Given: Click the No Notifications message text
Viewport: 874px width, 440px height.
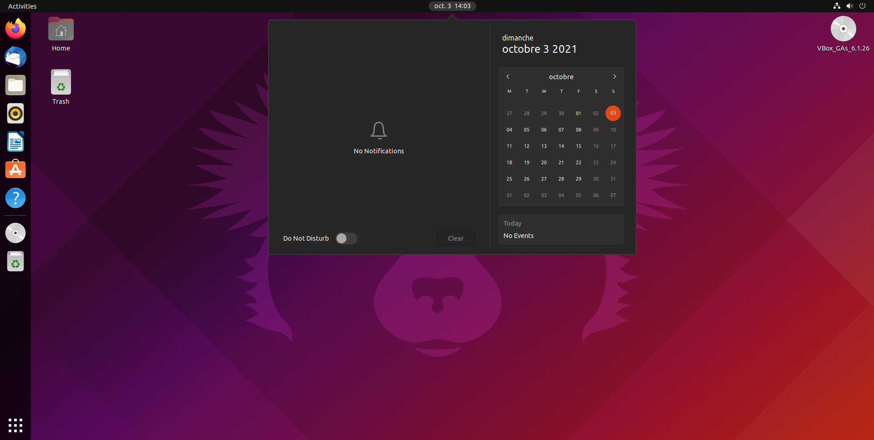Looking at the screenshot, I should coord(379,151).
